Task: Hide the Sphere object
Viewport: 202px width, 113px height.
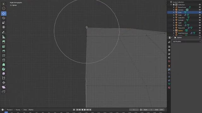Action: 200,30
